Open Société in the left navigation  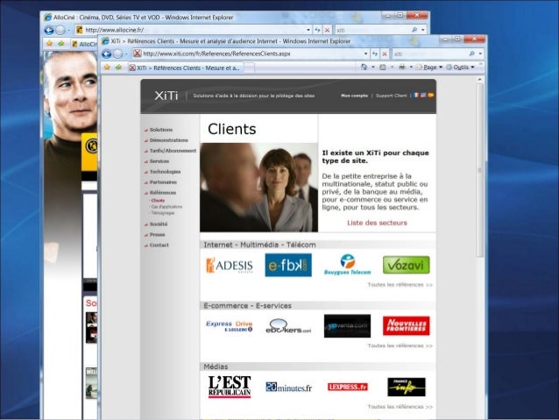[x=159, y=224]
